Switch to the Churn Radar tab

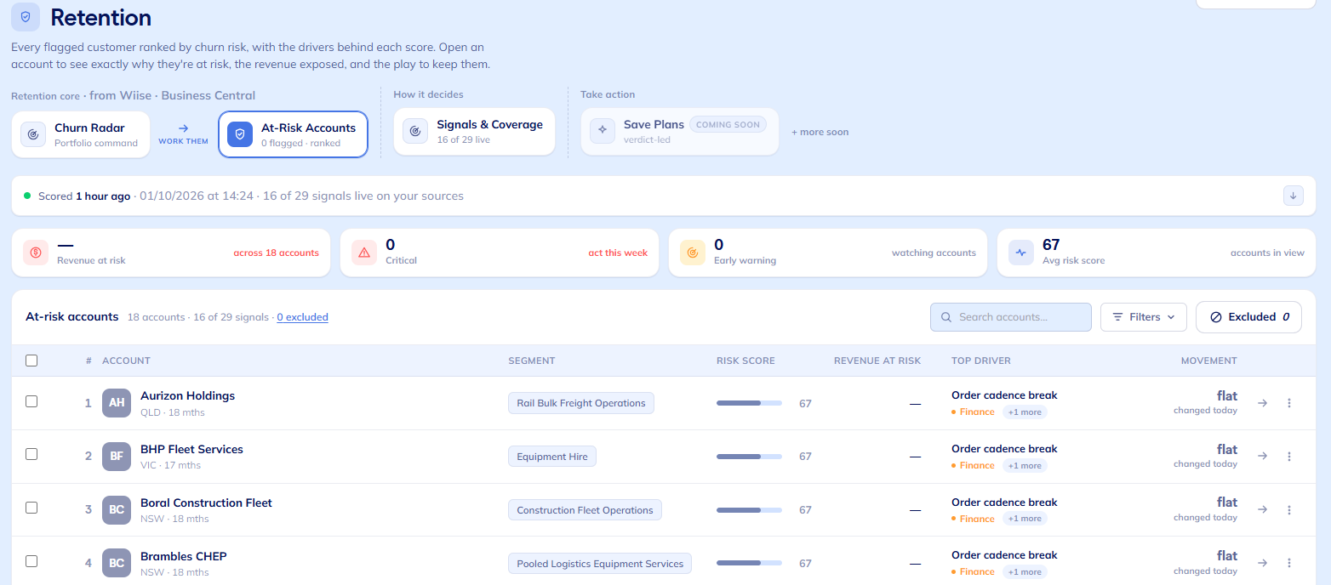[x=81, y=134]
